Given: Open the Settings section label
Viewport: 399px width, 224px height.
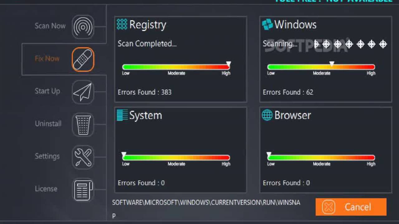Looking at the screenshot, I should click(x=47, y=156).
